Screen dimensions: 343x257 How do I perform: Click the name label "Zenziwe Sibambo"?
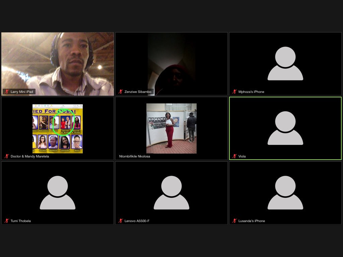[138, 92]
